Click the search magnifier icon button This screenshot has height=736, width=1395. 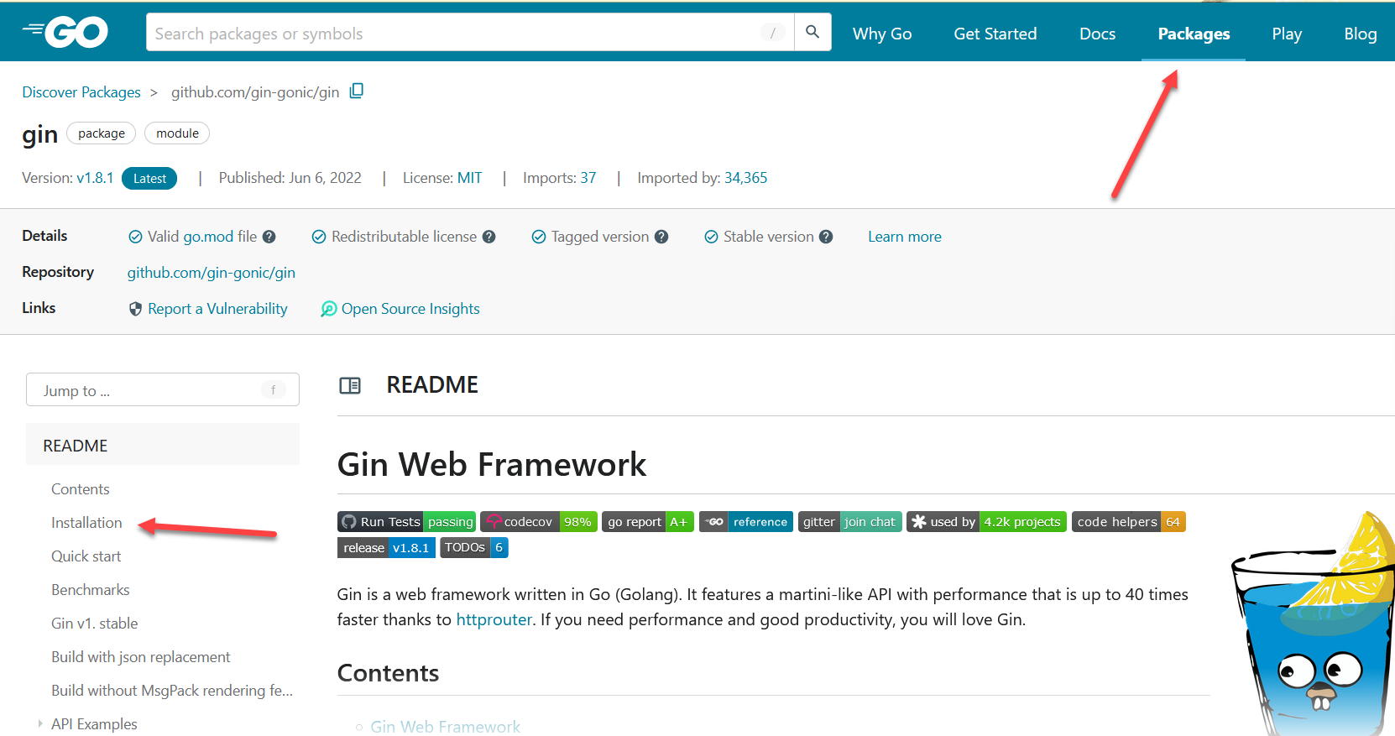812,32
